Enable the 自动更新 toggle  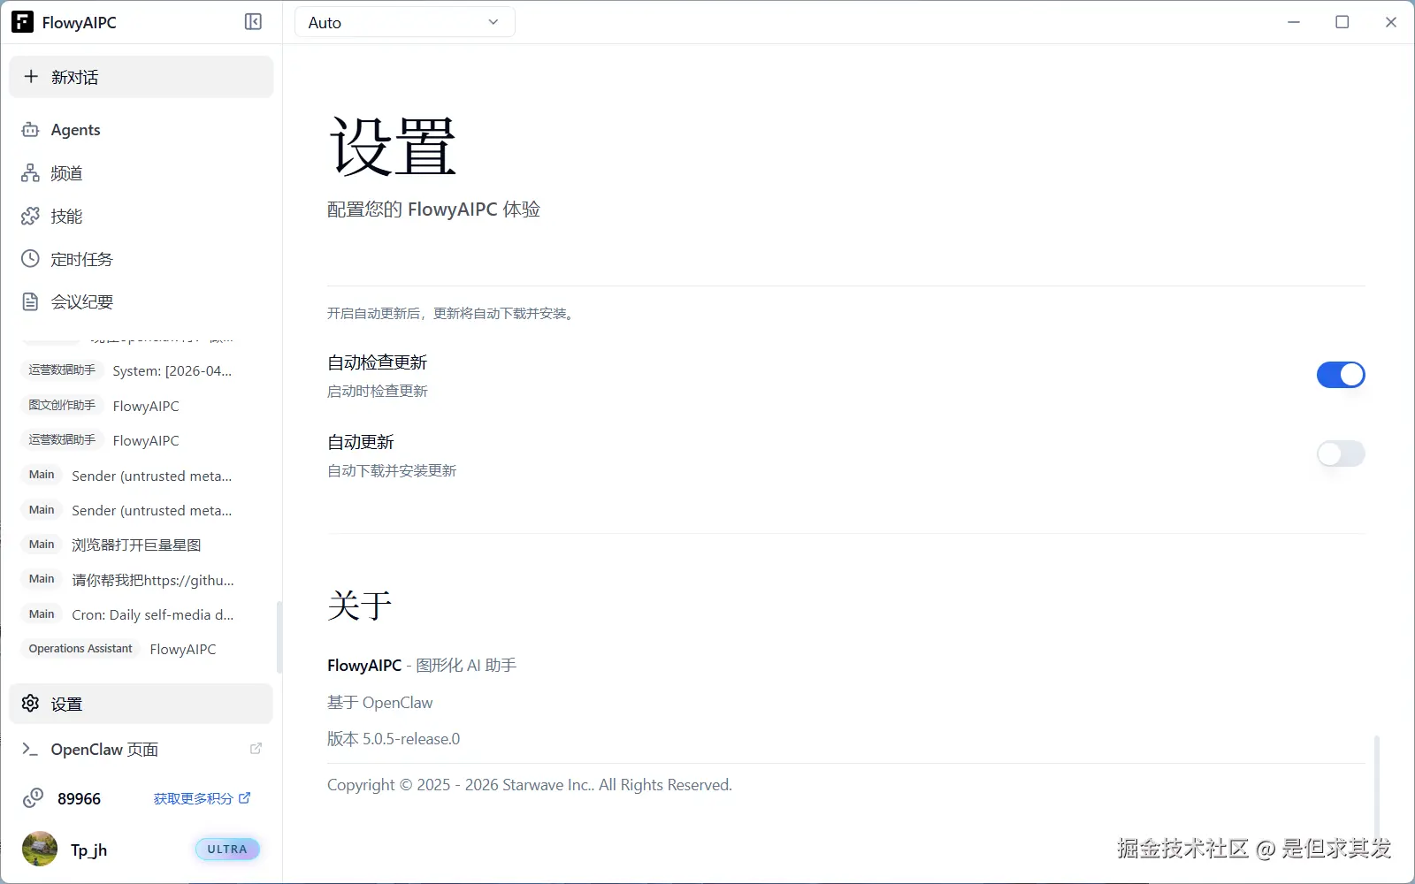[x=1341, y=454]
